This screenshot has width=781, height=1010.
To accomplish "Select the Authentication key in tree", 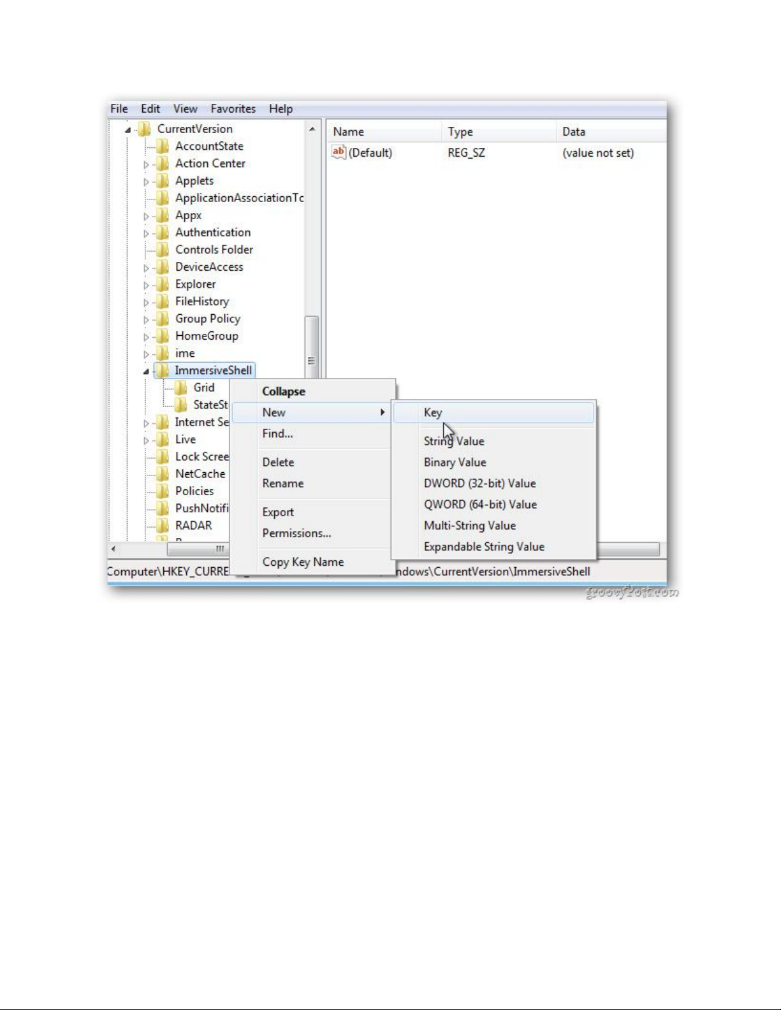I will pyautogui.click(x=213, y=233).
